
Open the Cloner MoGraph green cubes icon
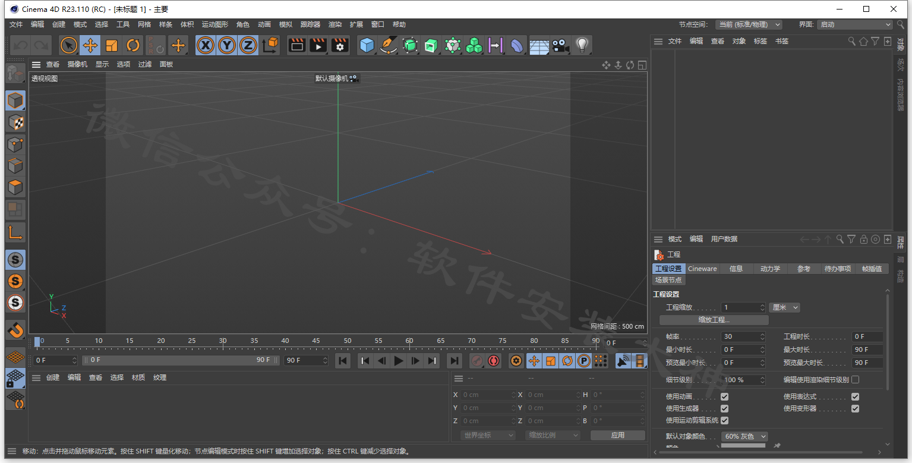[x=474, y=45]
